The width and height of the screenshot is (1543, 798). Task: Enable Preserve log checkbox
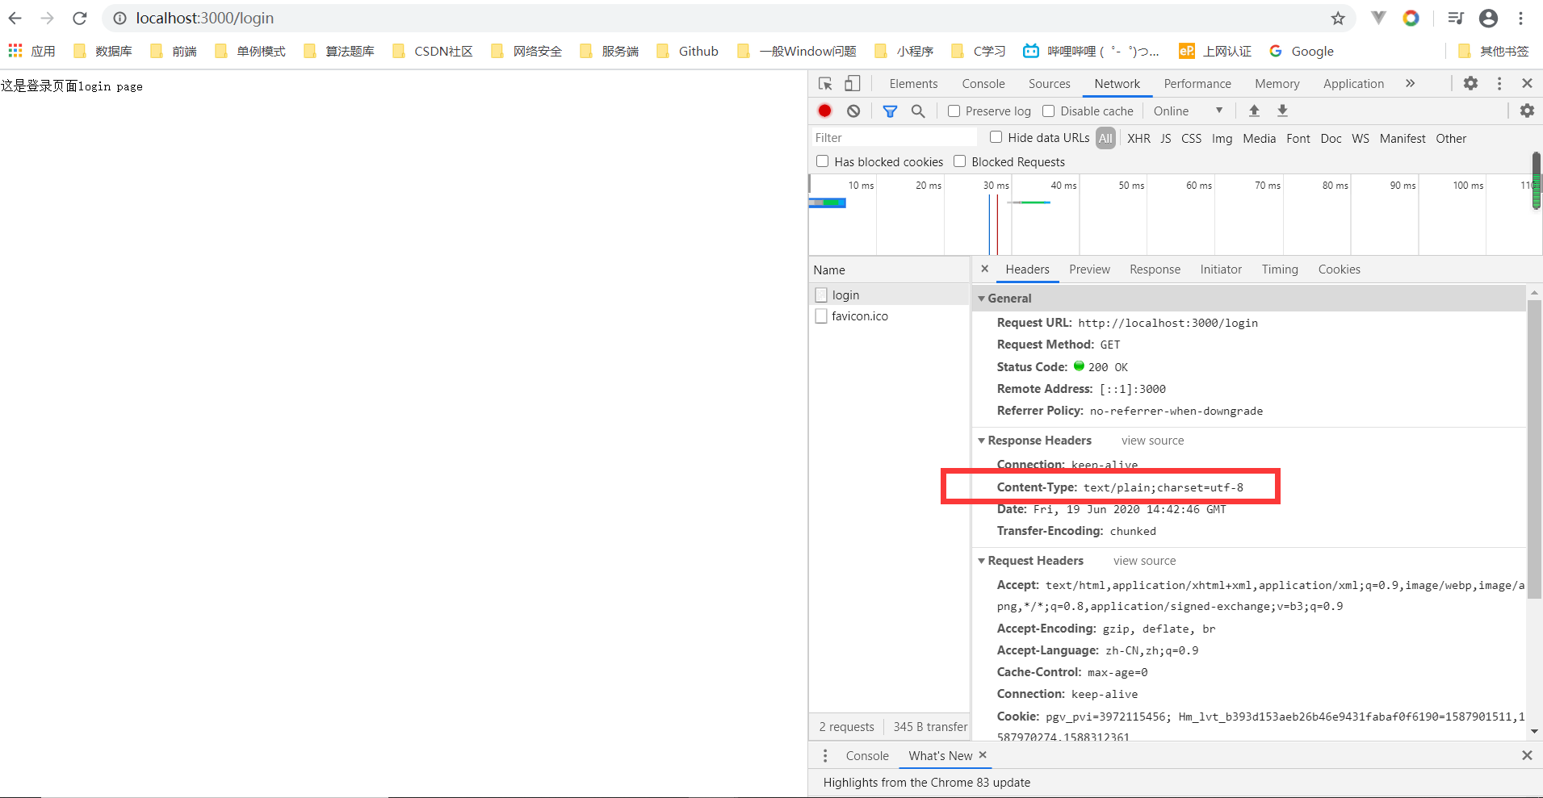tap(954, 111)
